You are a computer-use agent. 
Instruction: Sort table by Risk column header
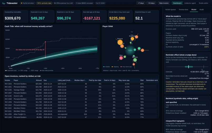point(142,80)
